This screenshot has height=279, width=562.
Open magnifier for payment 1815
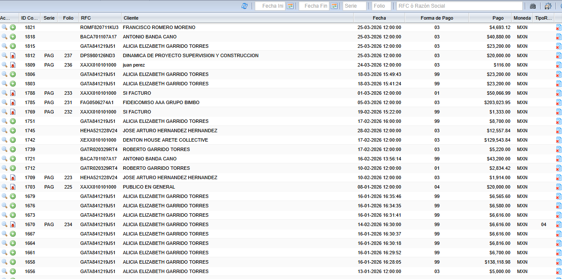(x=4, y=46)
